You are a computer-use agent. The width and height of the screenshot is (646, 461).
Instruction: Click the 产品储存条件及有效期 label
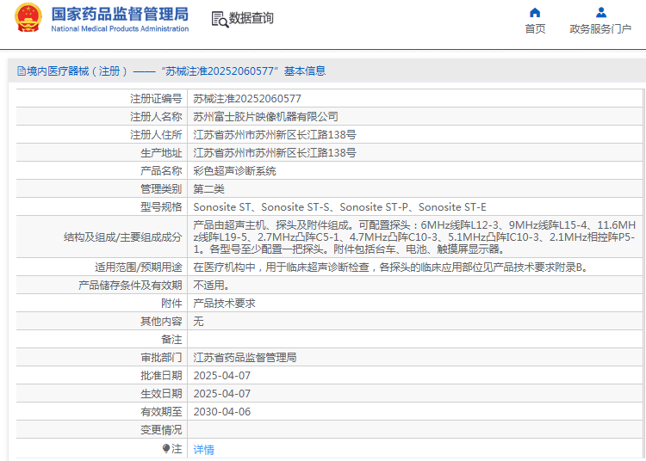coord(130,286)
